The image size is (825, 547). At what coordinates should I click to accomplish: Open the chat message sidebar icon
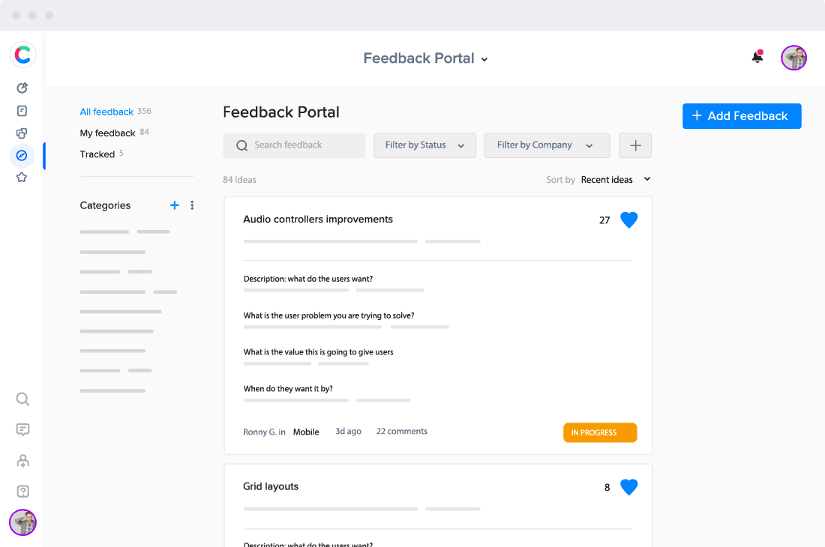pos(22,429)
